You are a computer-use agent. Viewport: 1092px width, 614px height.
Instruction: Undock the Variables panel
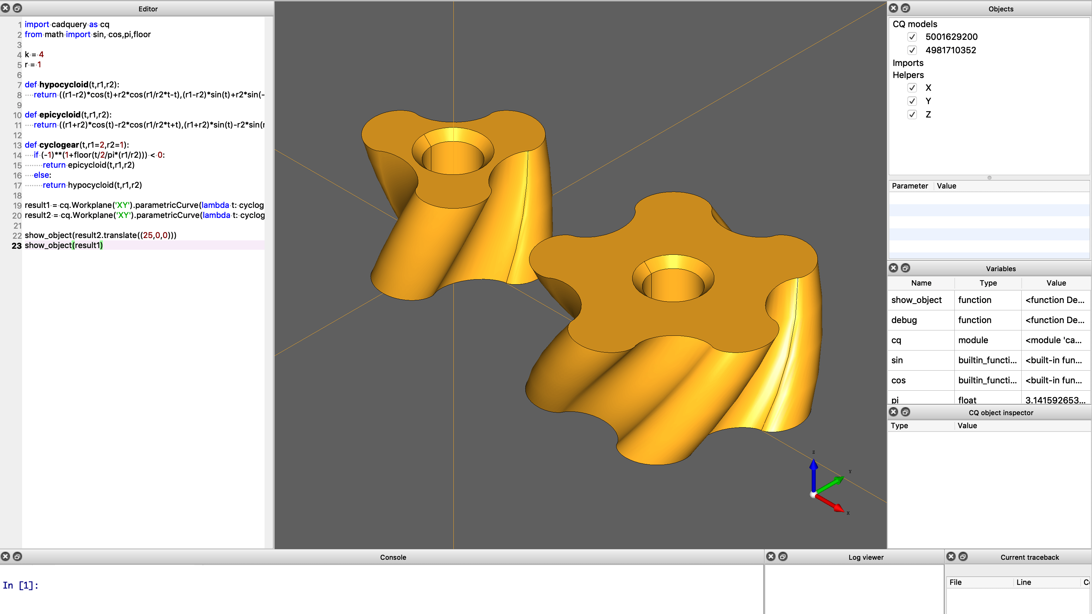tap(905, 268)
